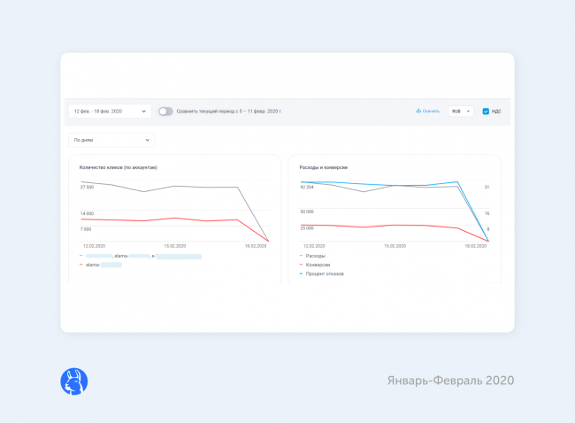Open the date range dropdown 12 фев. - 18 фев. 2020
Viewport: 575px width, 423px height.
[111, 112]
